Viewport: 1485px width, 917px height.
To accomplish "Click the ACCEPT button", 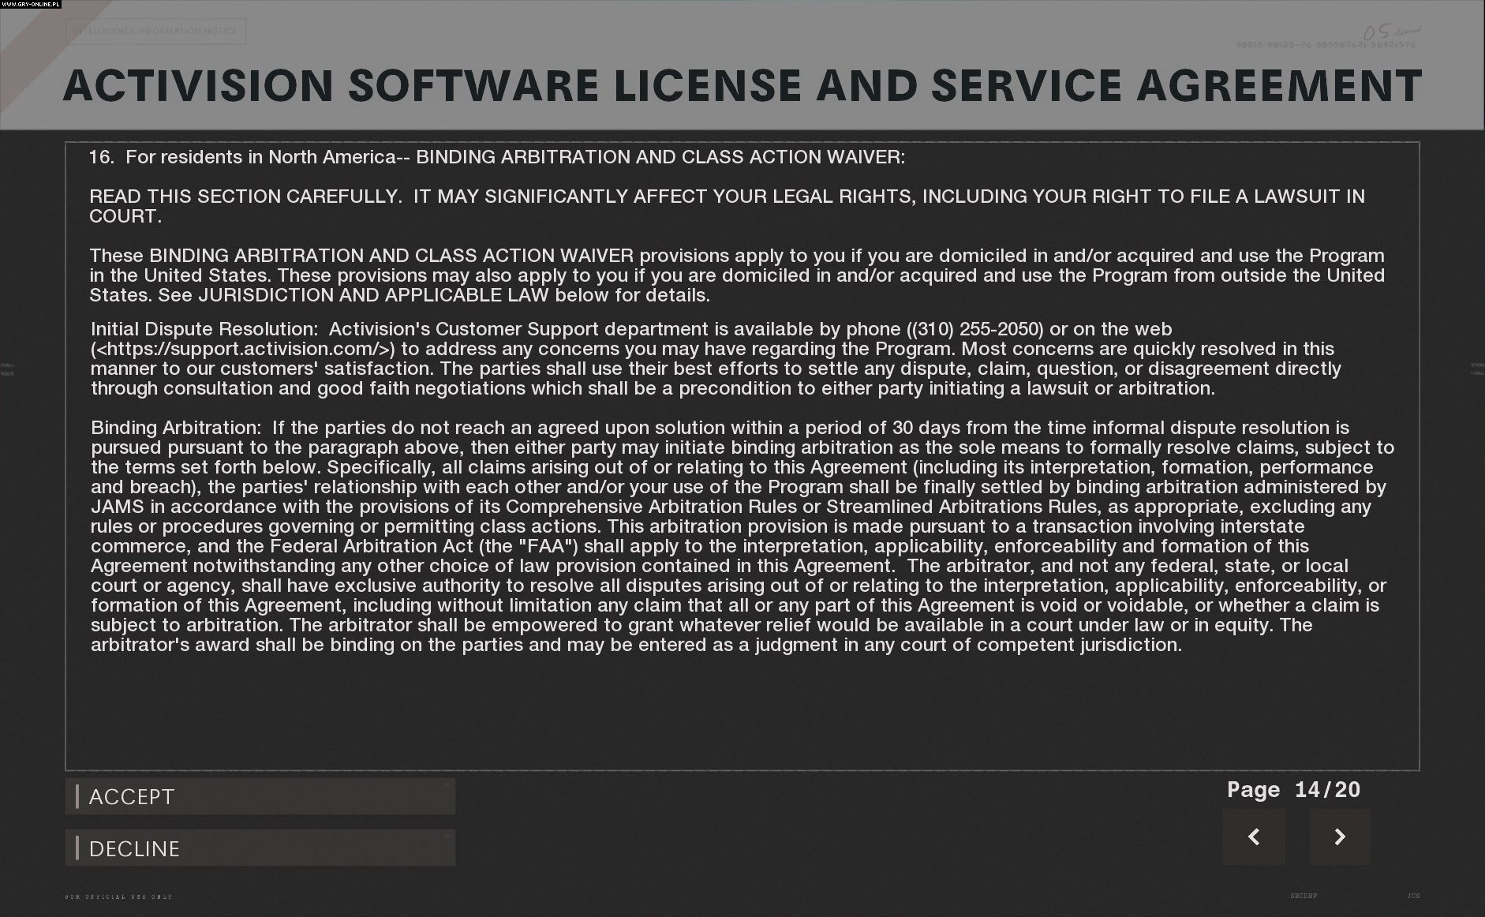I will pos(260,796).
